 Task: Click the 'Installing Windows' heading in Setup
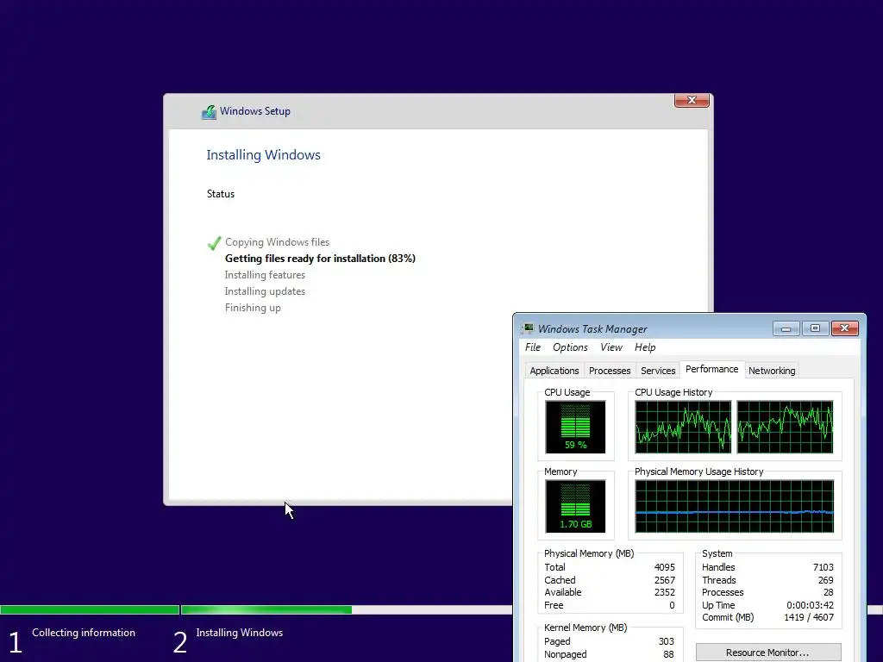[263, 155]
